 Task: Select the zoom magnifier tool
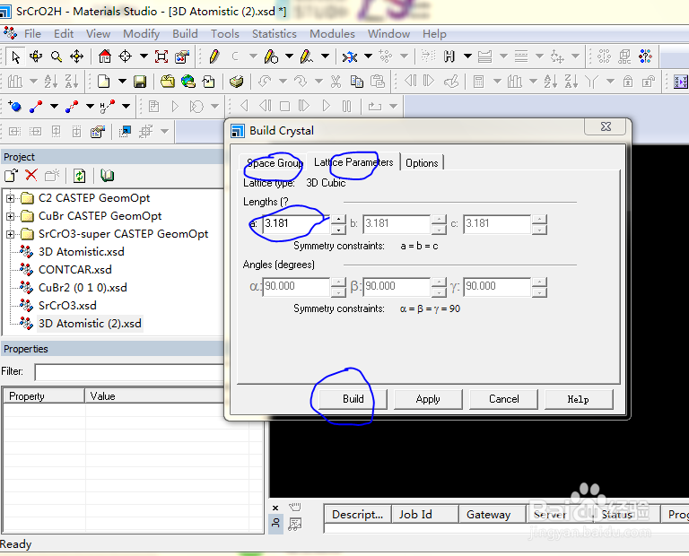coord(57,56)
